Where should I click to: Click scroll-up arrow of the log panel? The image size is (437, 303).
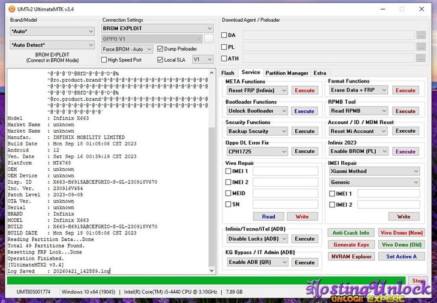[212, 73]
